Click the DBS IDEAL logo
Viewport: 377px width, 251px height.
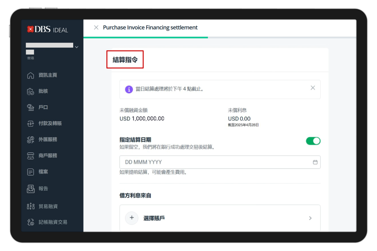[48, 30]
